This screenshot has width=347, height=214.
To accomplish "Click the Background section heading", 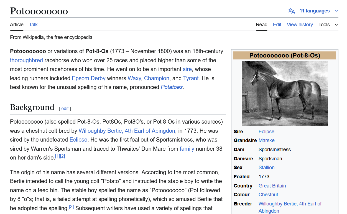I will click(32, 107).
